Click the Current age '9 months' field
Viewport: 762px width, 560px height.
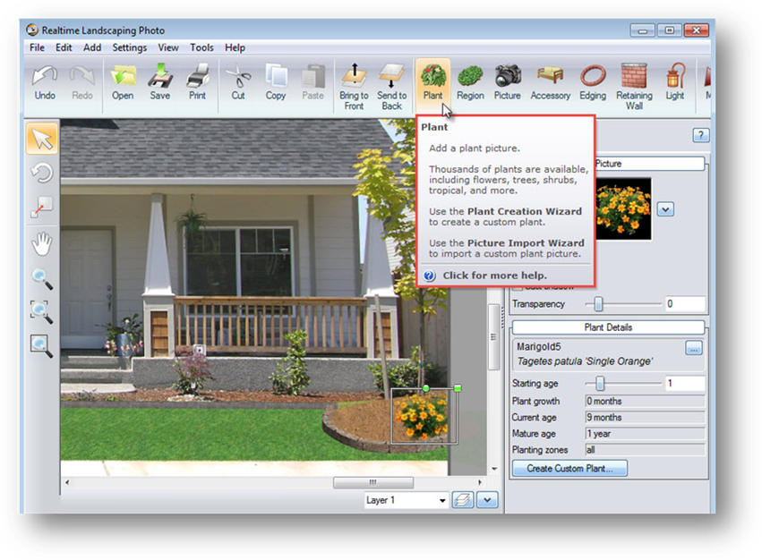pyautogui.click(x=645, y=417)
